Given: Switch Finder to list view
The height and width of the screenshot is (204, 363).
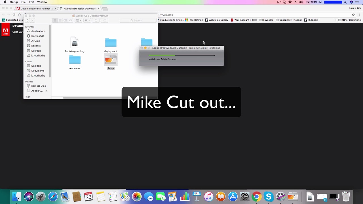Looking at the screenshot, I should tap(60, 20).
